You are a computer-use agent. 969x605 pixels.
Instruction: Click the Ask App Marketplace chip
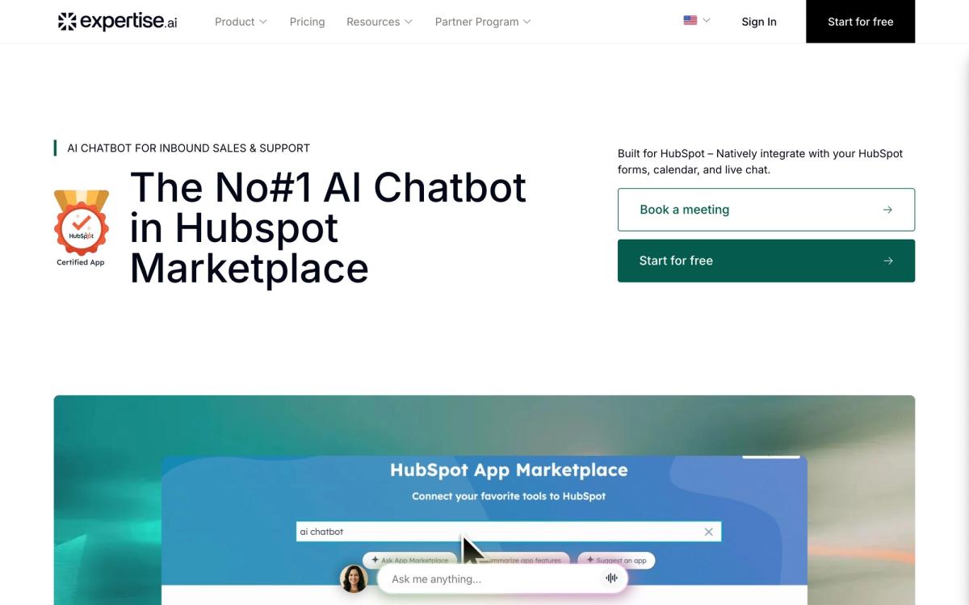tap(410, 560)
